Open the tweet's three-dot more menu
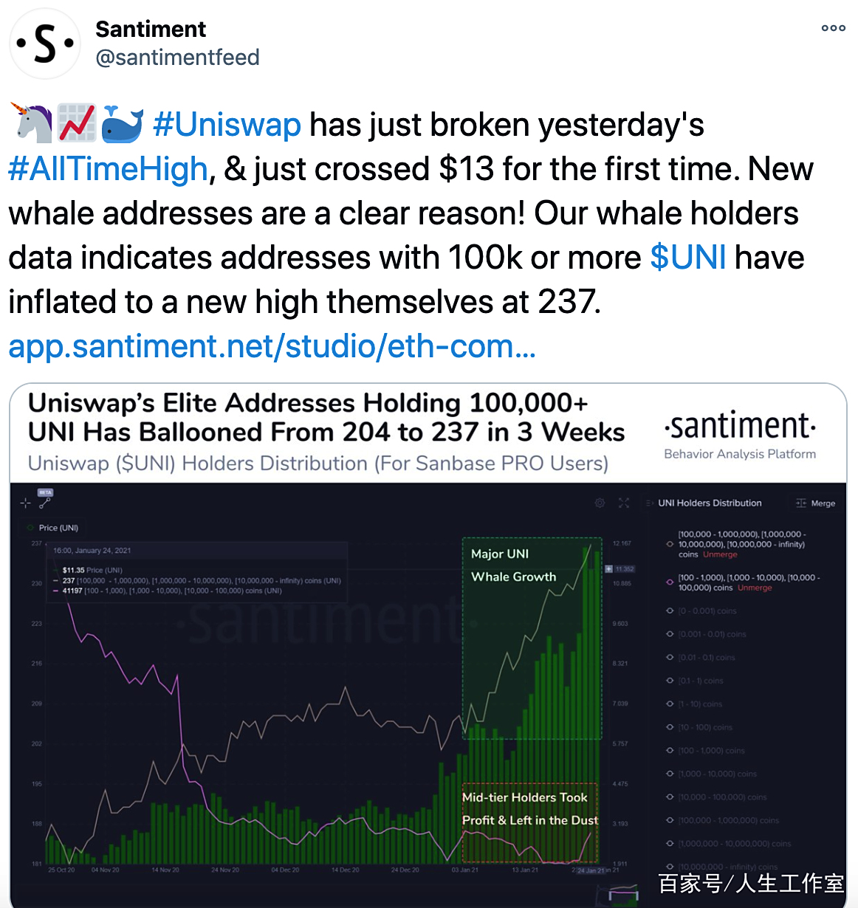The image size is (858, 908). [x=833, y=28]
